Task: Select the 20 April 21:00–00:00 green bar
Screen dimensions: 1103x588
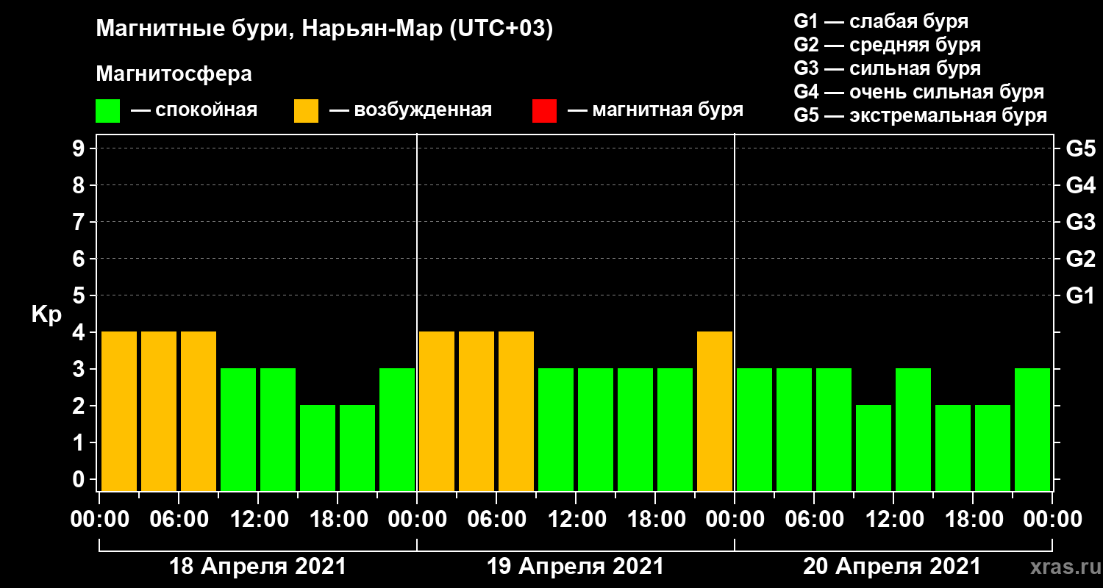Action: [1032, 429]
